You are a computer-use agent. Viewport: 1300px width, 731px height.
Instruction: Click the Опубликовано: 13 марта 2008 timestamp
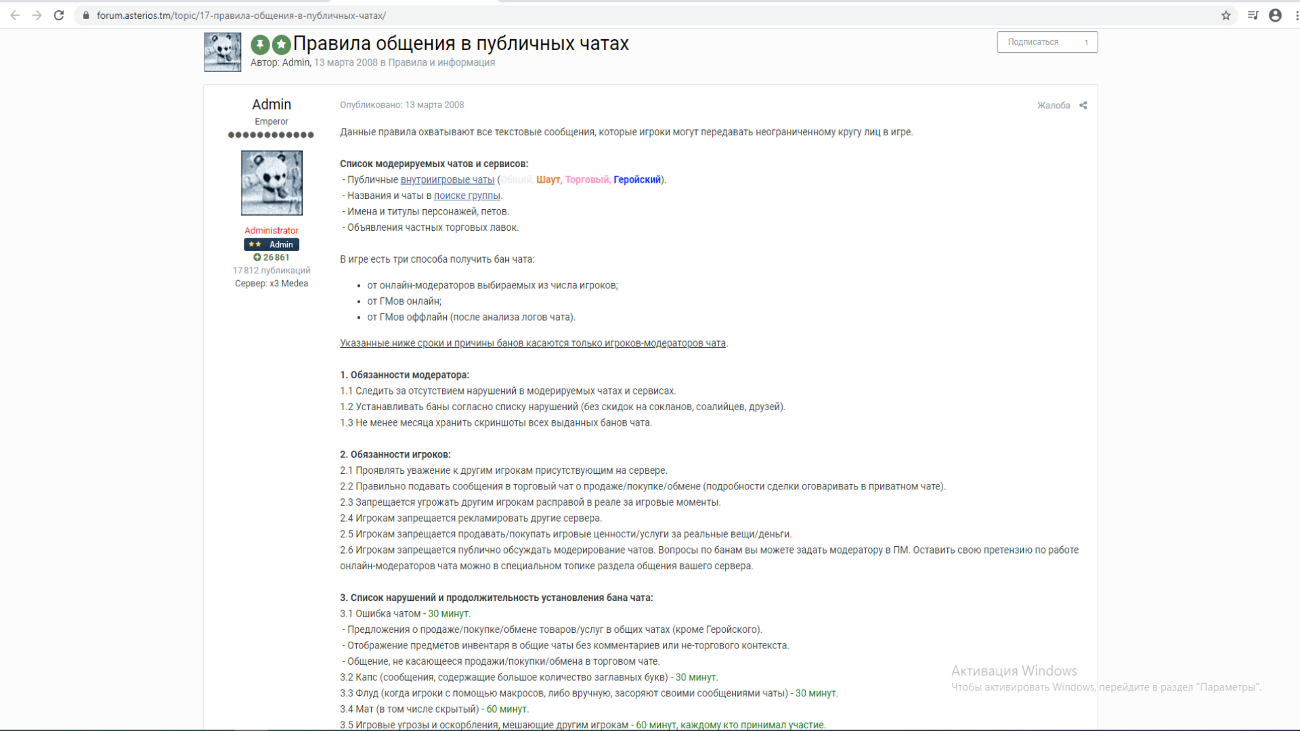(402, 105)
